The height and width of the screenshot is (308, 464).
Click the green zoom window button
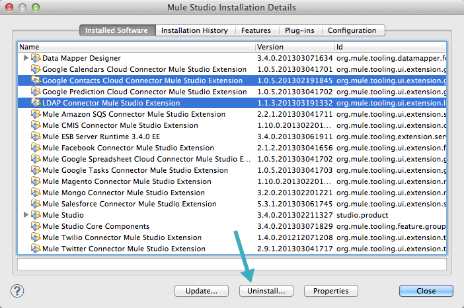tap(36, 7)
